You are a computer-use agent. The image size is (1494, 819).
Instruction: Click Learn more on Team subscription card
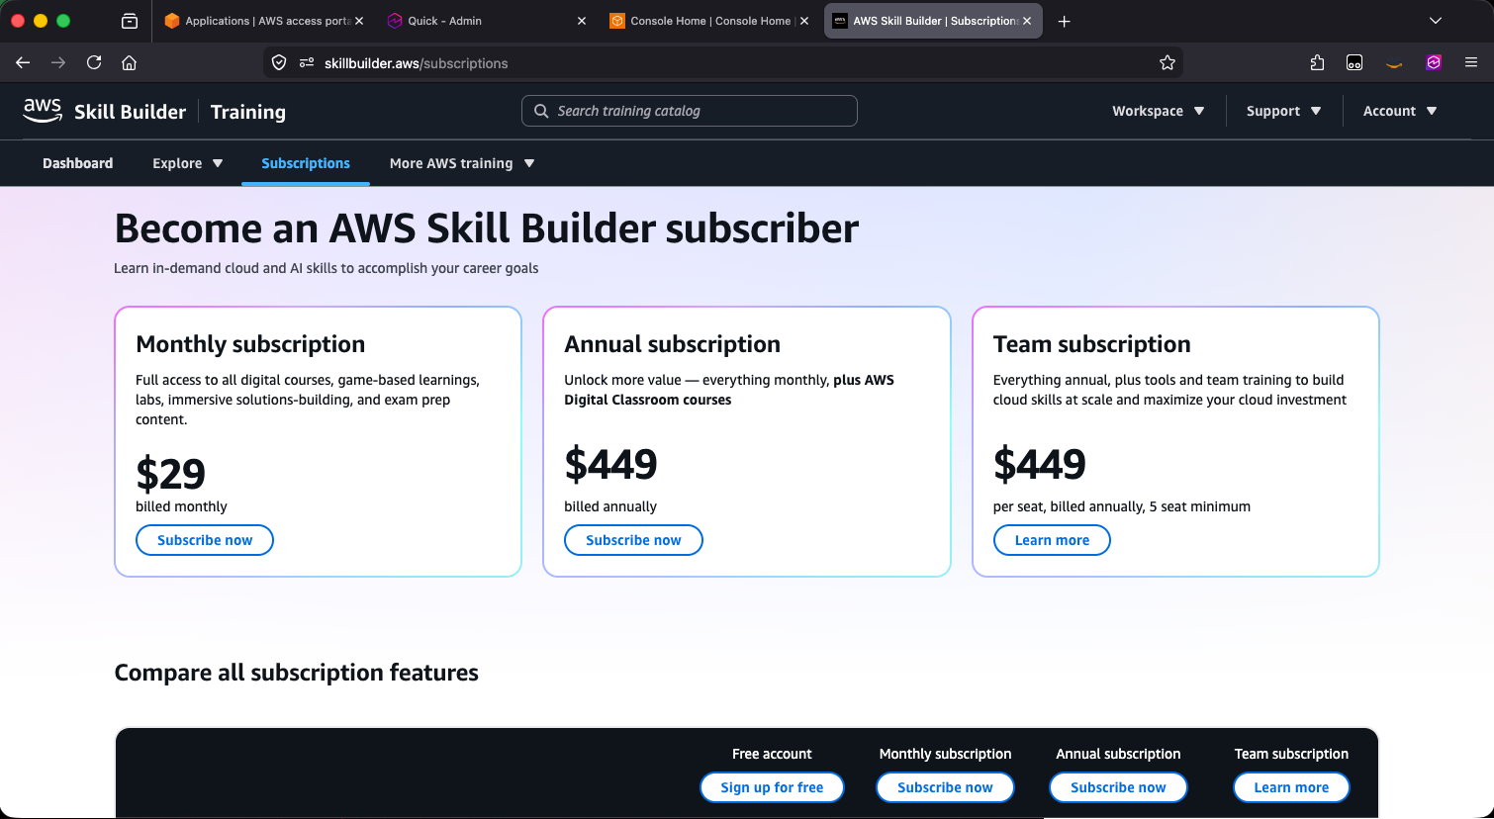(1052, 540)
